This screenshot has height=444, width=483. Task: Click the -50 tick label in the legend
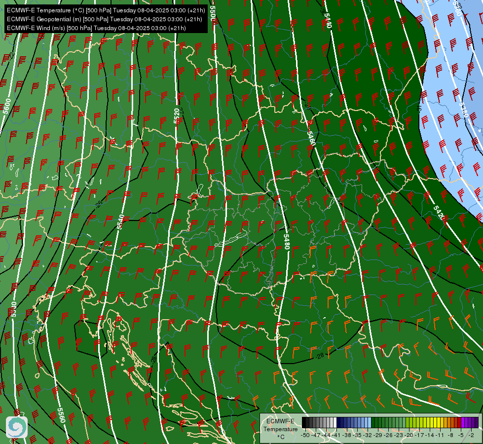[305, 436]
